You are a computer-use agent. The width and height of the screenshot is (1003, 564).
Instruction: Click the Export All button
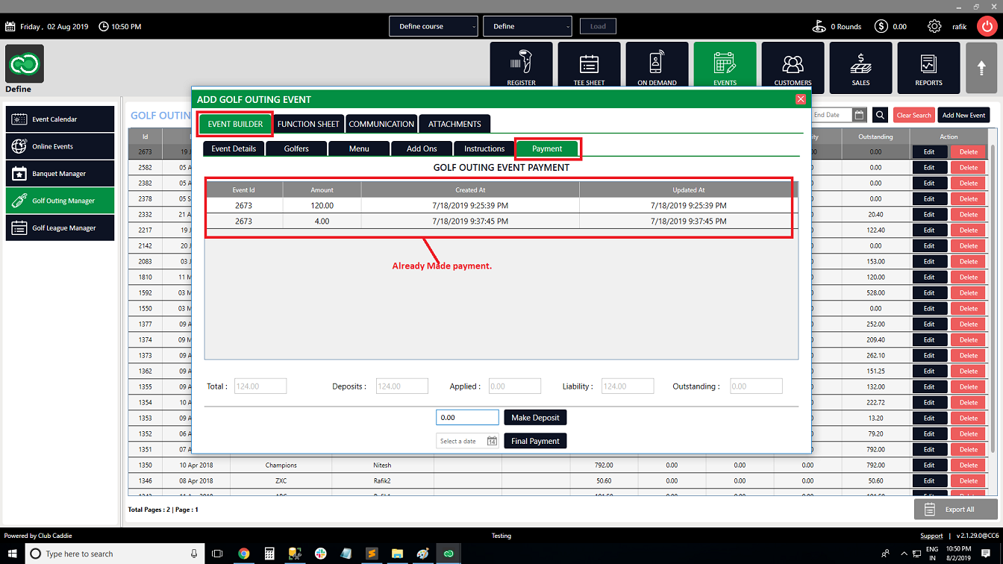(956, 509)
